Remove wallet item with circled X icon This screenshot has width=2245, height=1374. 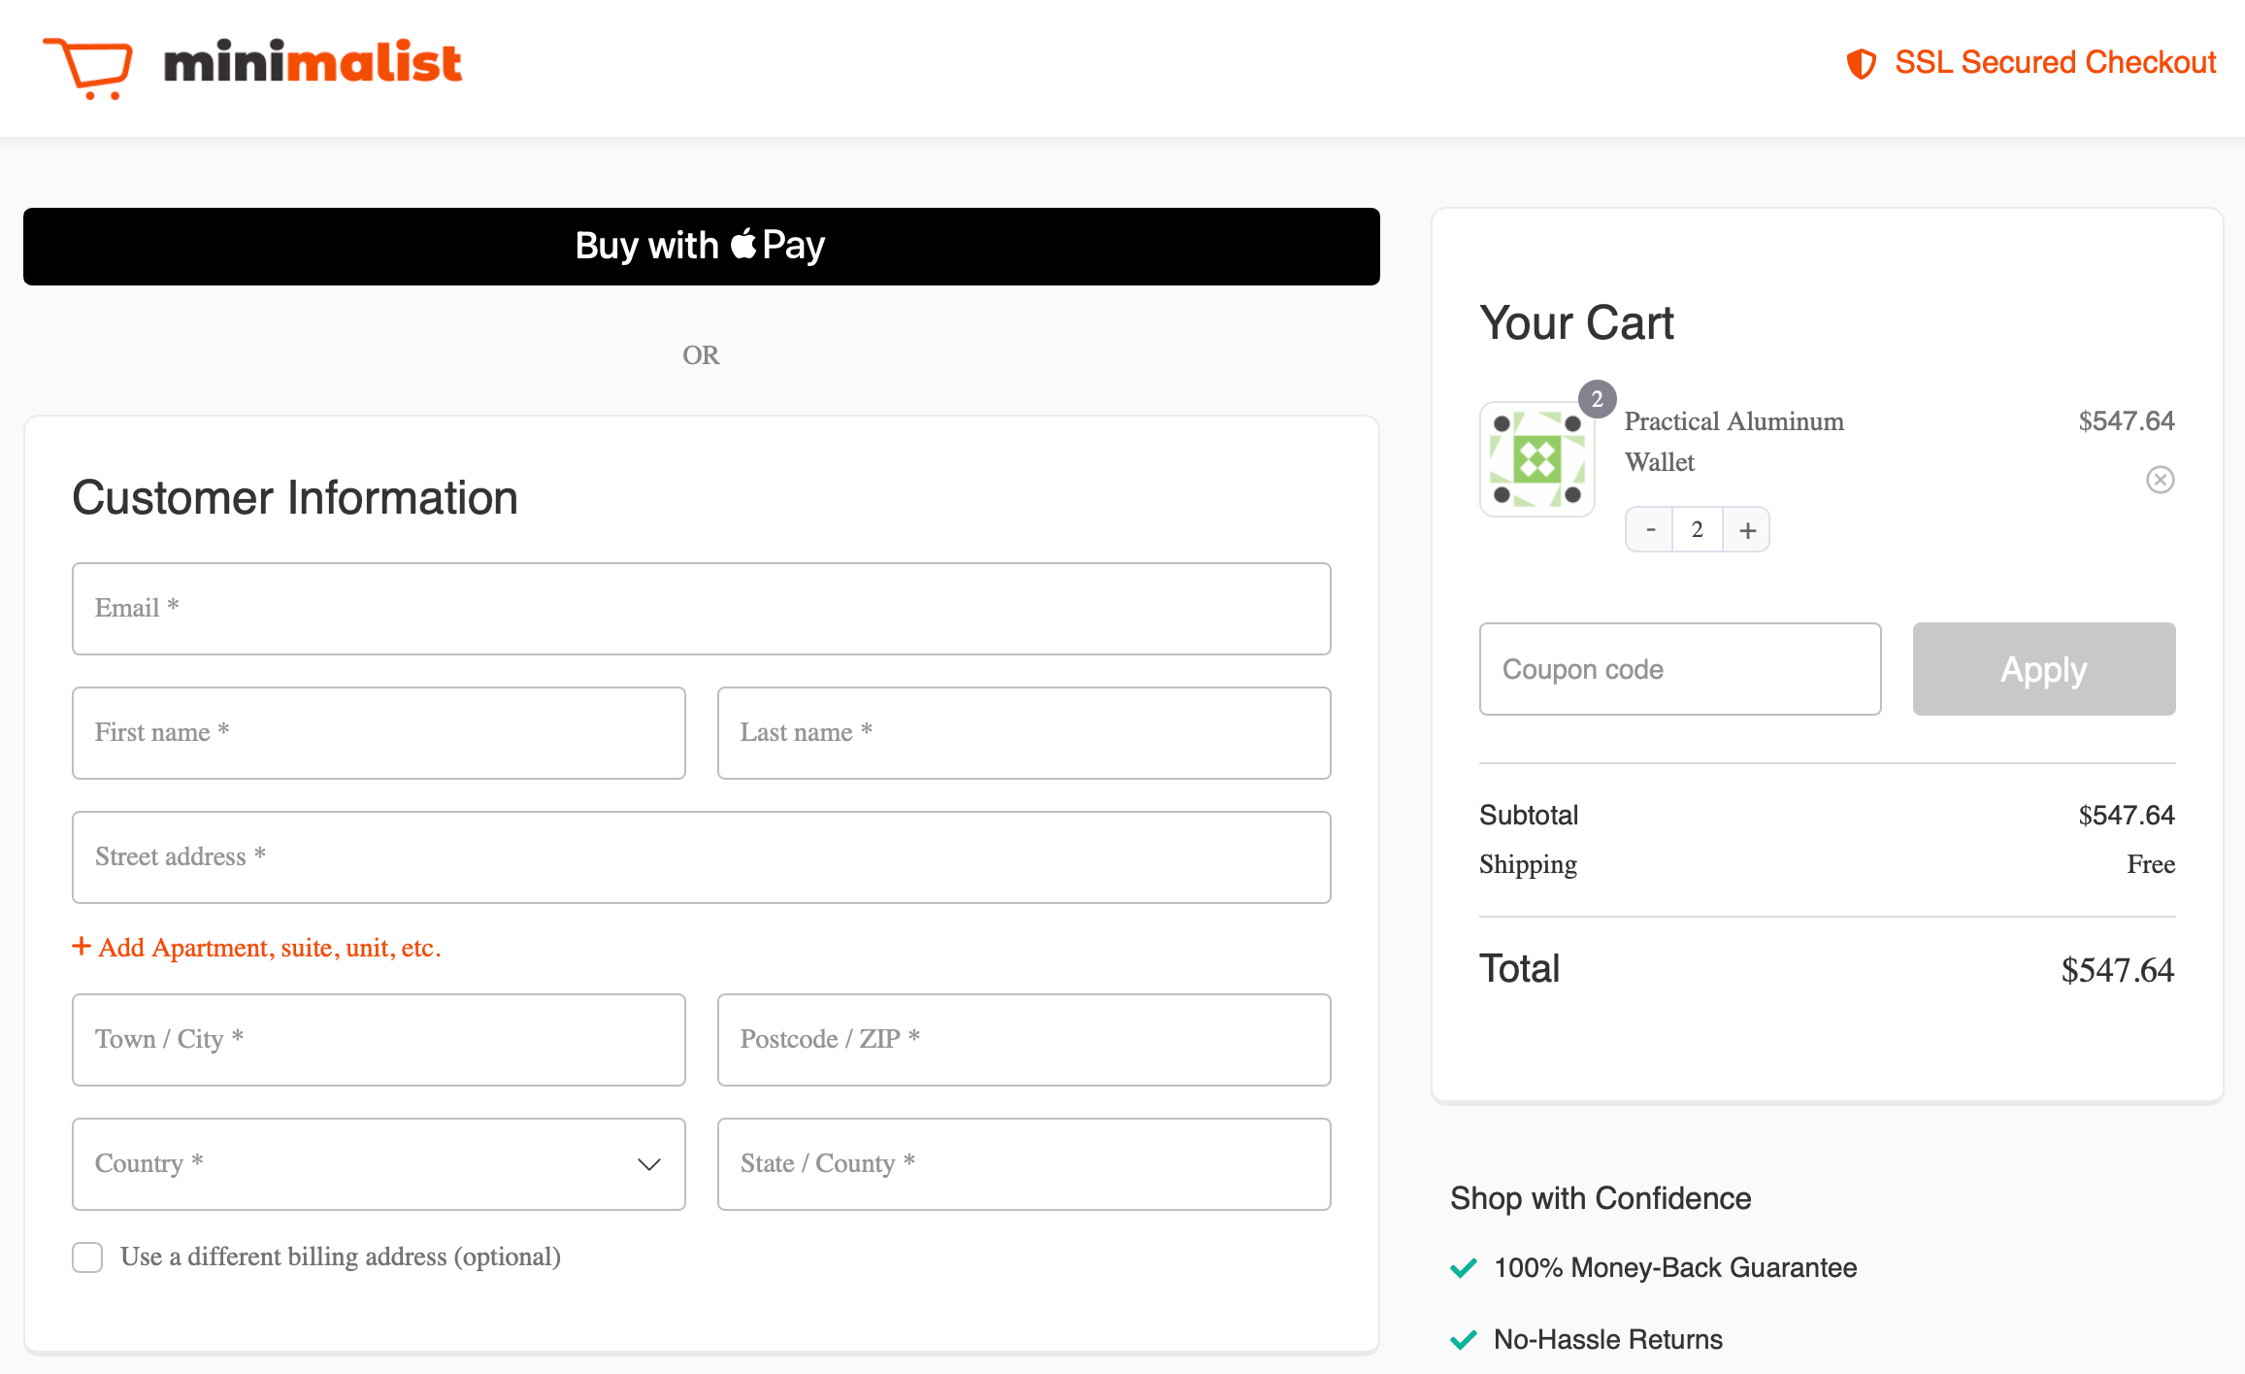(x=2160, y=480)
